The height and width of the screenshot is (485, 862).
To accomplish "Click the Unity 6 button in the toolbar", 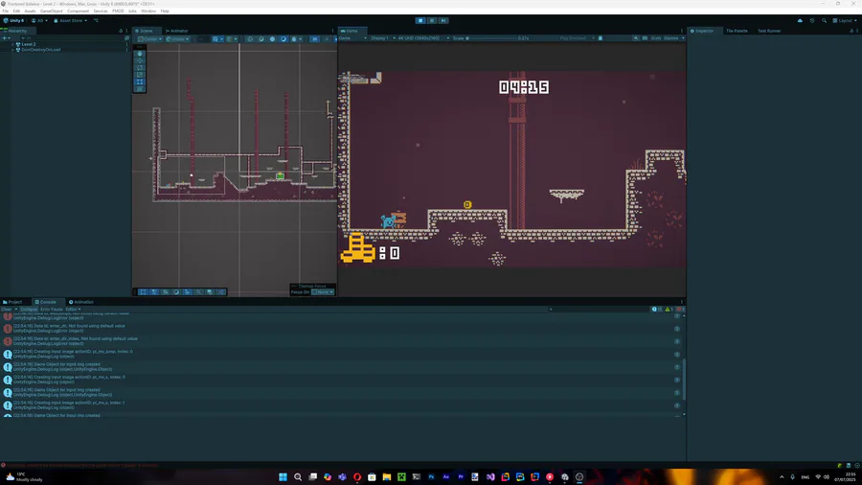I will pyautogui.click(x=13, y=20).
